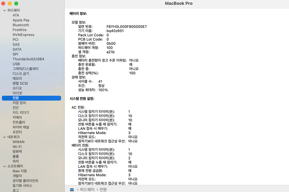This screenshot has width=289, height=192.
Task: Open 그래픽/디스플레이 information
Action: point(25,69)
